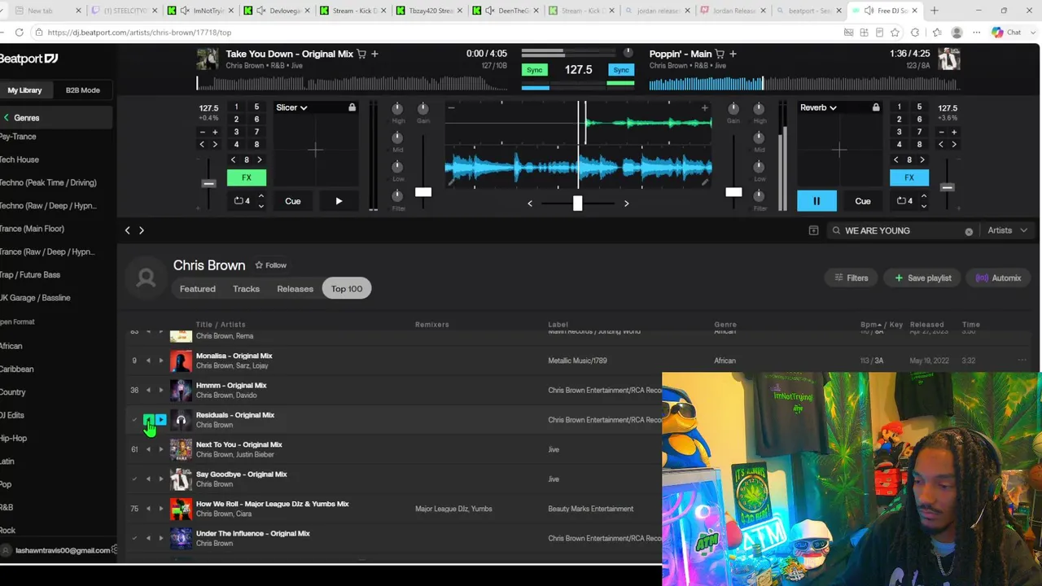Open the Slicer effect dropdown
This screenshot has width=1042, height=586.
tap(291, 107)
